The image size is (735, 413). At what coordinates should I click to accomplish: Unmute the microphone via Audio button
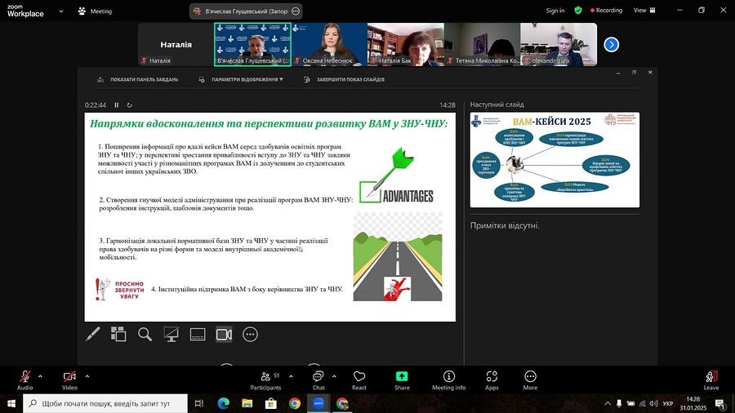tap(25, 380)
